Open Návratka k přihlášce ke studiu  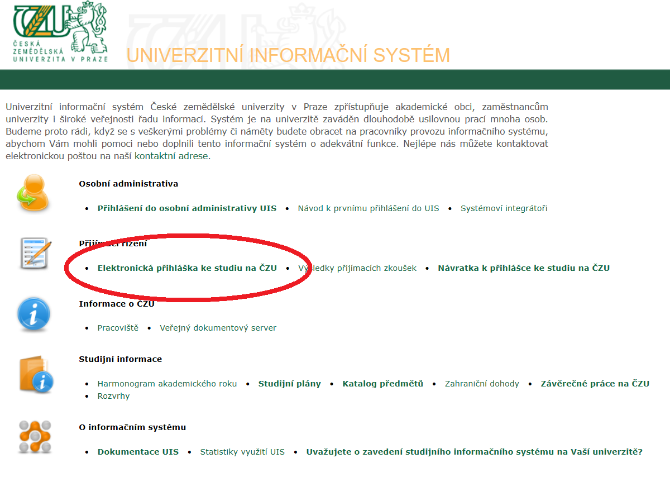(524, 268)
